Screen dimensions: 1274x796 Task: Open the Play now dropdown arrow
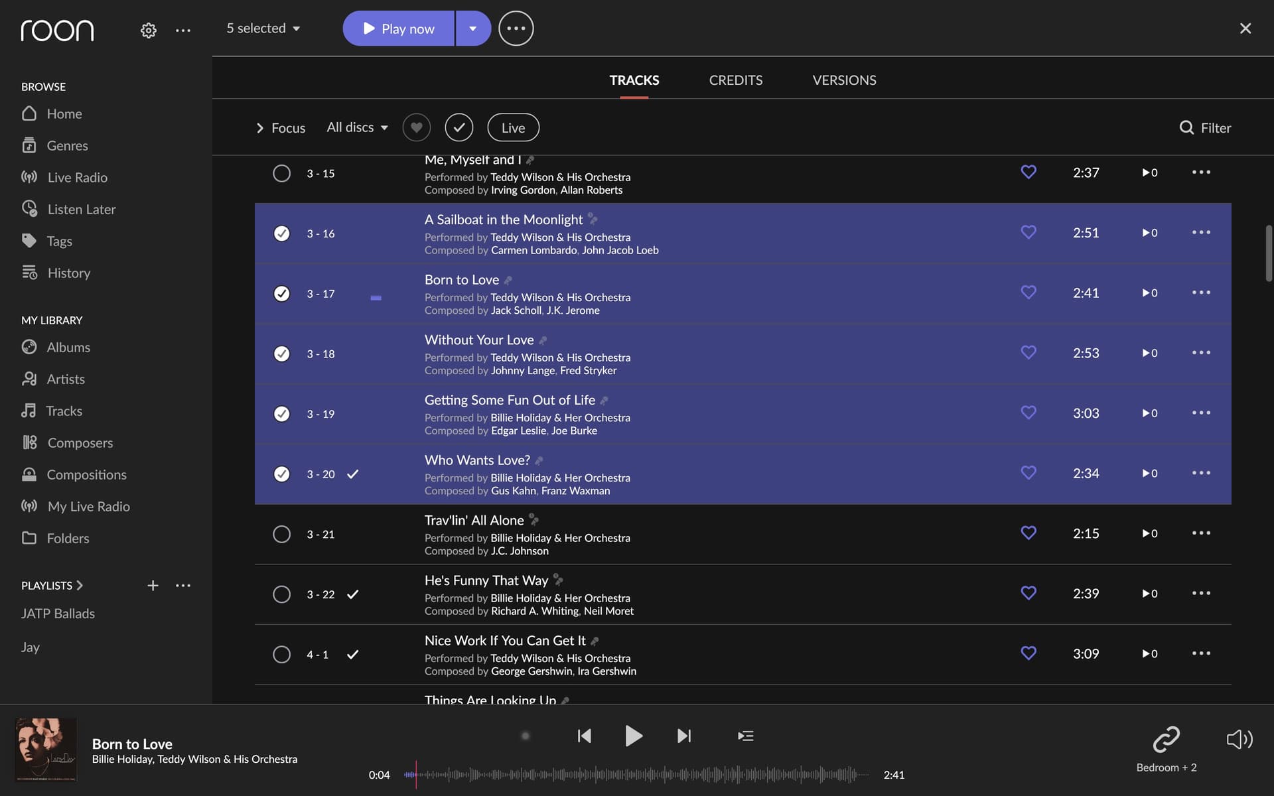[473, 29]
